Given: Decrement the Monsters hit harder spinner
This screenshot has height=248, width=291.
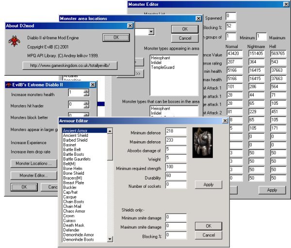Looking at the screenshot, I should tap(86, 106).
